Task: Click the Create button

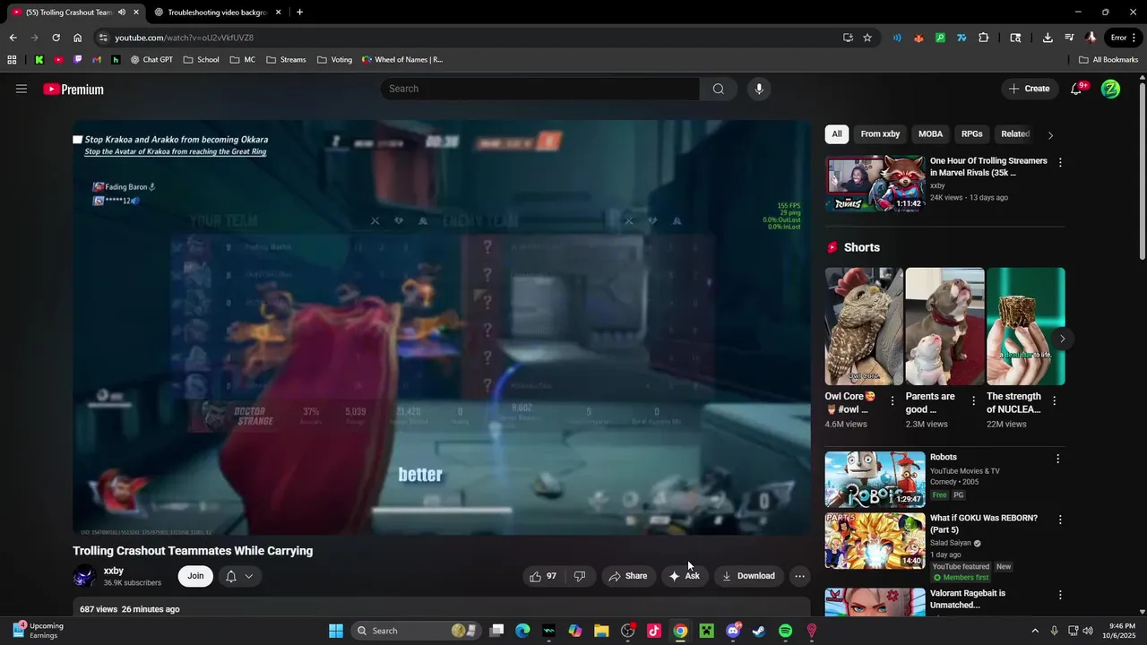Action: point(1029,89)
